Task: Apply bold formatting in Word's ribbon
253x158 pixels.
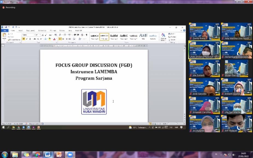Action: pyautogui.click(x=24, y=39)
